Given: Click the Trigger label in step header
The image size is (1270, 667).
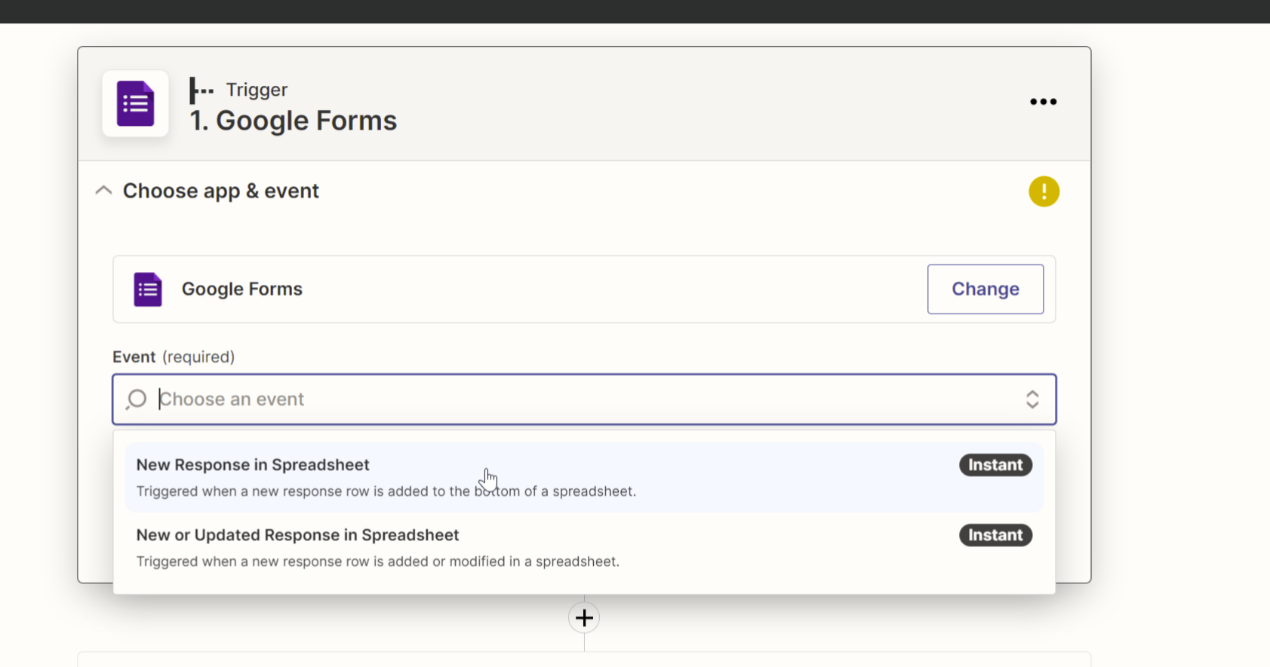Looking at the screenshot, I should tap(257, 90).
